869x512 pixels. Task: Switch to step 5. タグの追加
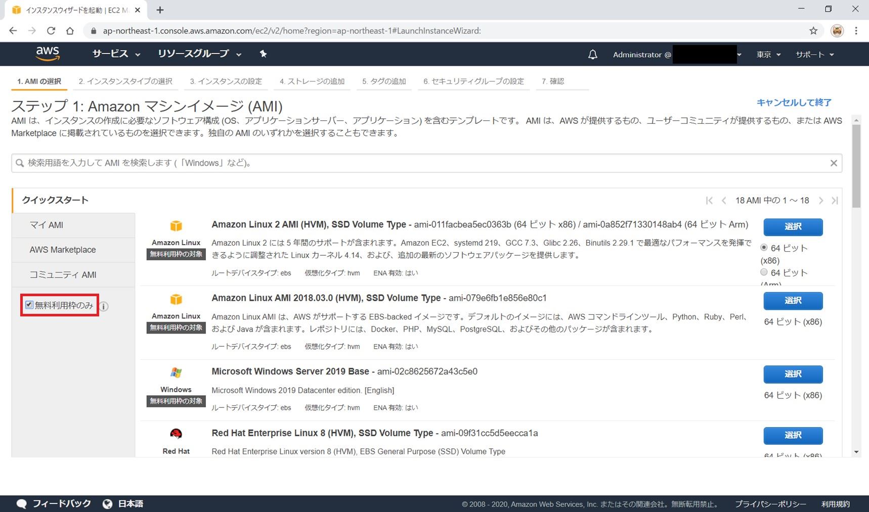click(384, 81)
